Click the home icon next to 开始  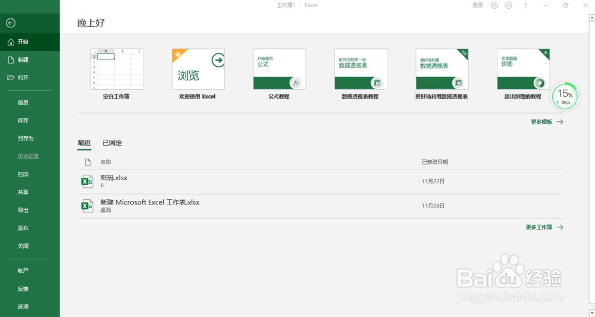point(11,42)
